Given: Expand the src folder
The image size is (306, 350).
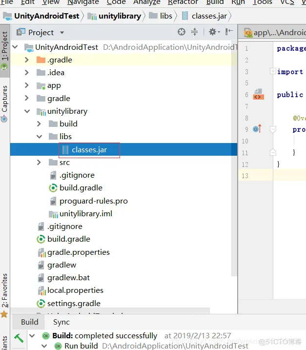Looking at the screenshot, I should pyautogui.click(x=39, y=162).
